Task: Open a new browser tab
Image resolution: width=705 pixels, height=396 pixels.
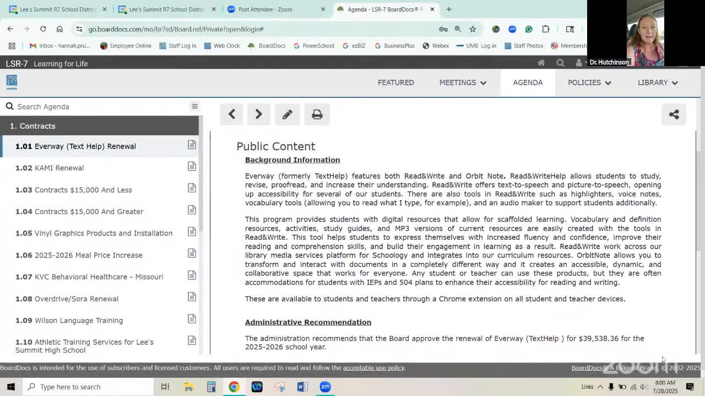Action: click(449, 9)
